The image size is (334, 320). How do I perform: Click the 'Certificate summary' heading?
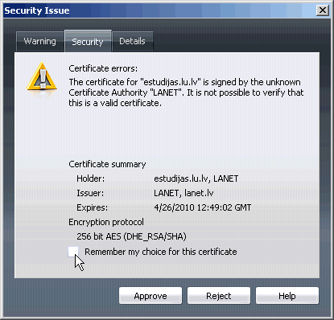[x=107, y=164]
